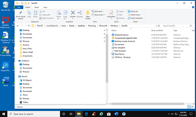196x117 pixels.
Task: Switch to large icons view in status bar
Action: [x=193, y=107]
